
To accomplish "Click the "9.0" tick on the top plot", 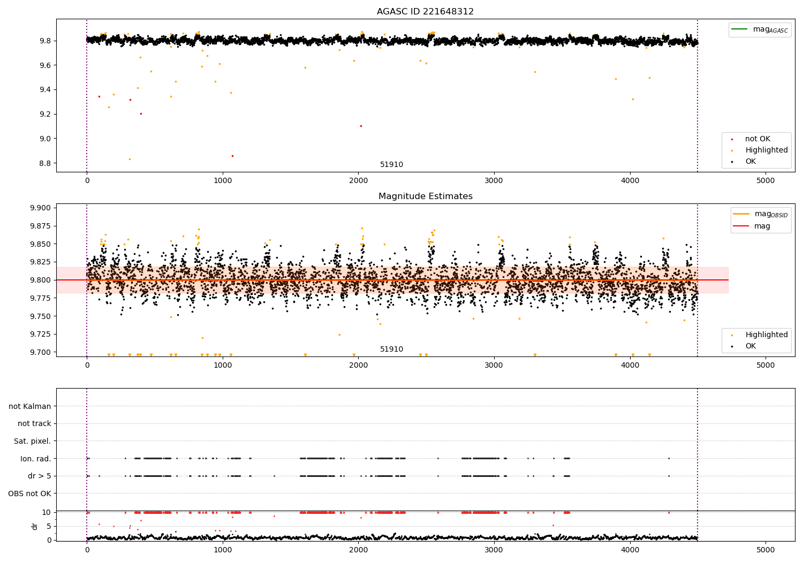I will (x=45, y=139).
